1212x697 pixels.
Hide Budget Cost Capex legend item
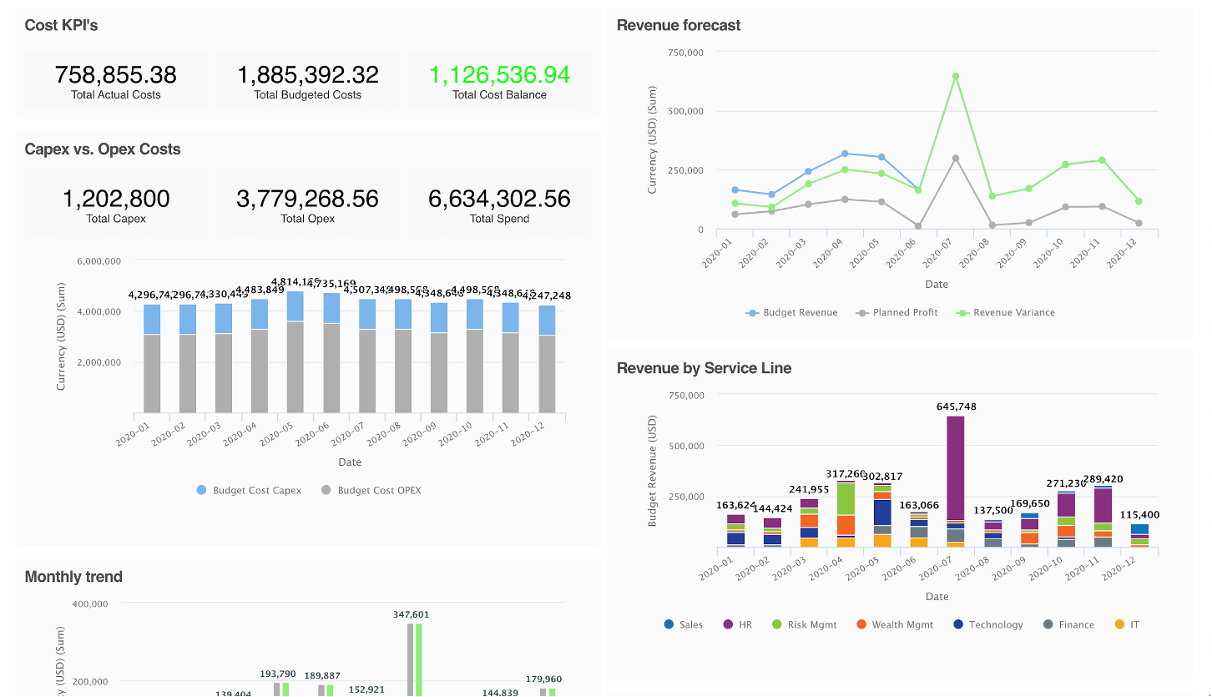click(249, 490)
